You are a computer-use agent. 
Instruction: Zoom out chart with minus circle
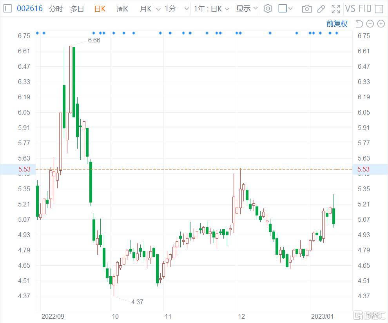tap(370, 24)
